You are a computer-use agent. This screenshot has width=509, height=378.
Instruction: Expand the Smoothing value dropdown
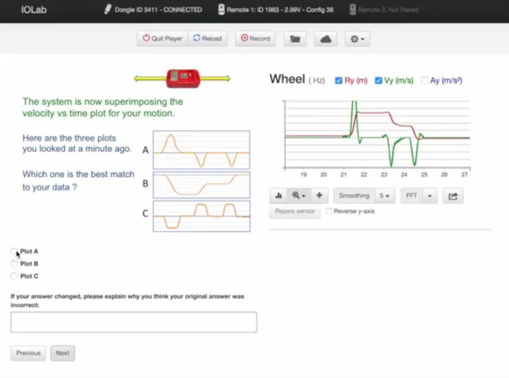coord(384,196)
